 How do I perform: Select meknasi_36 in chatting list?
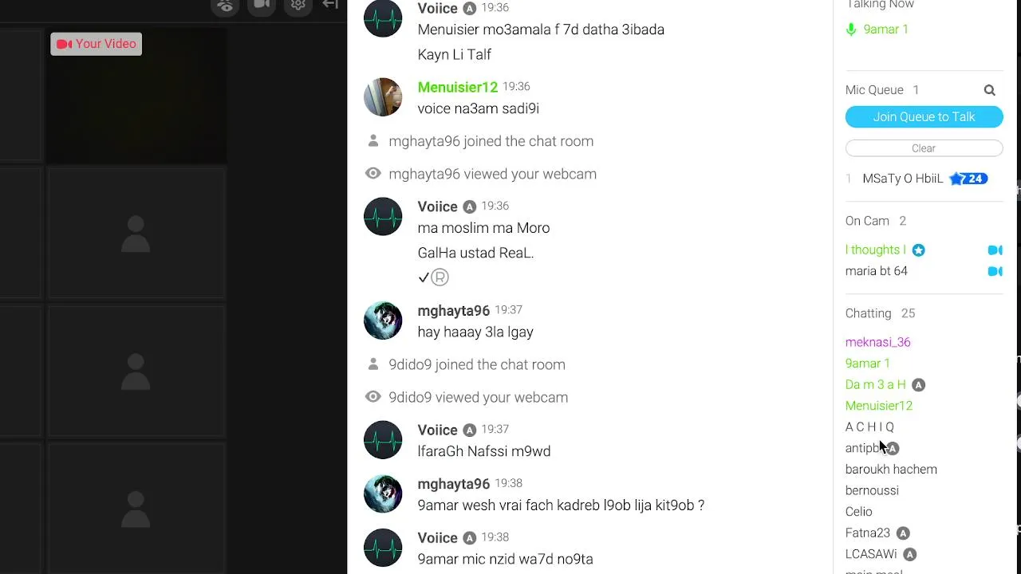pos(877,342)
